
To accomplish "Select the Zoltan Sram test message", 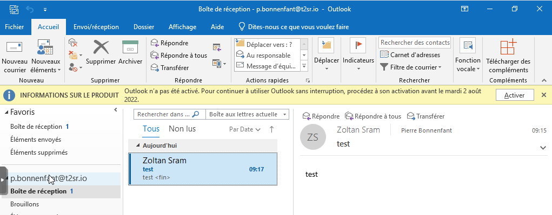I will click(x=203, y=169).
